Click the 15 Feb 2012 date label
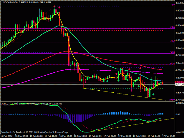 [6, 136]
